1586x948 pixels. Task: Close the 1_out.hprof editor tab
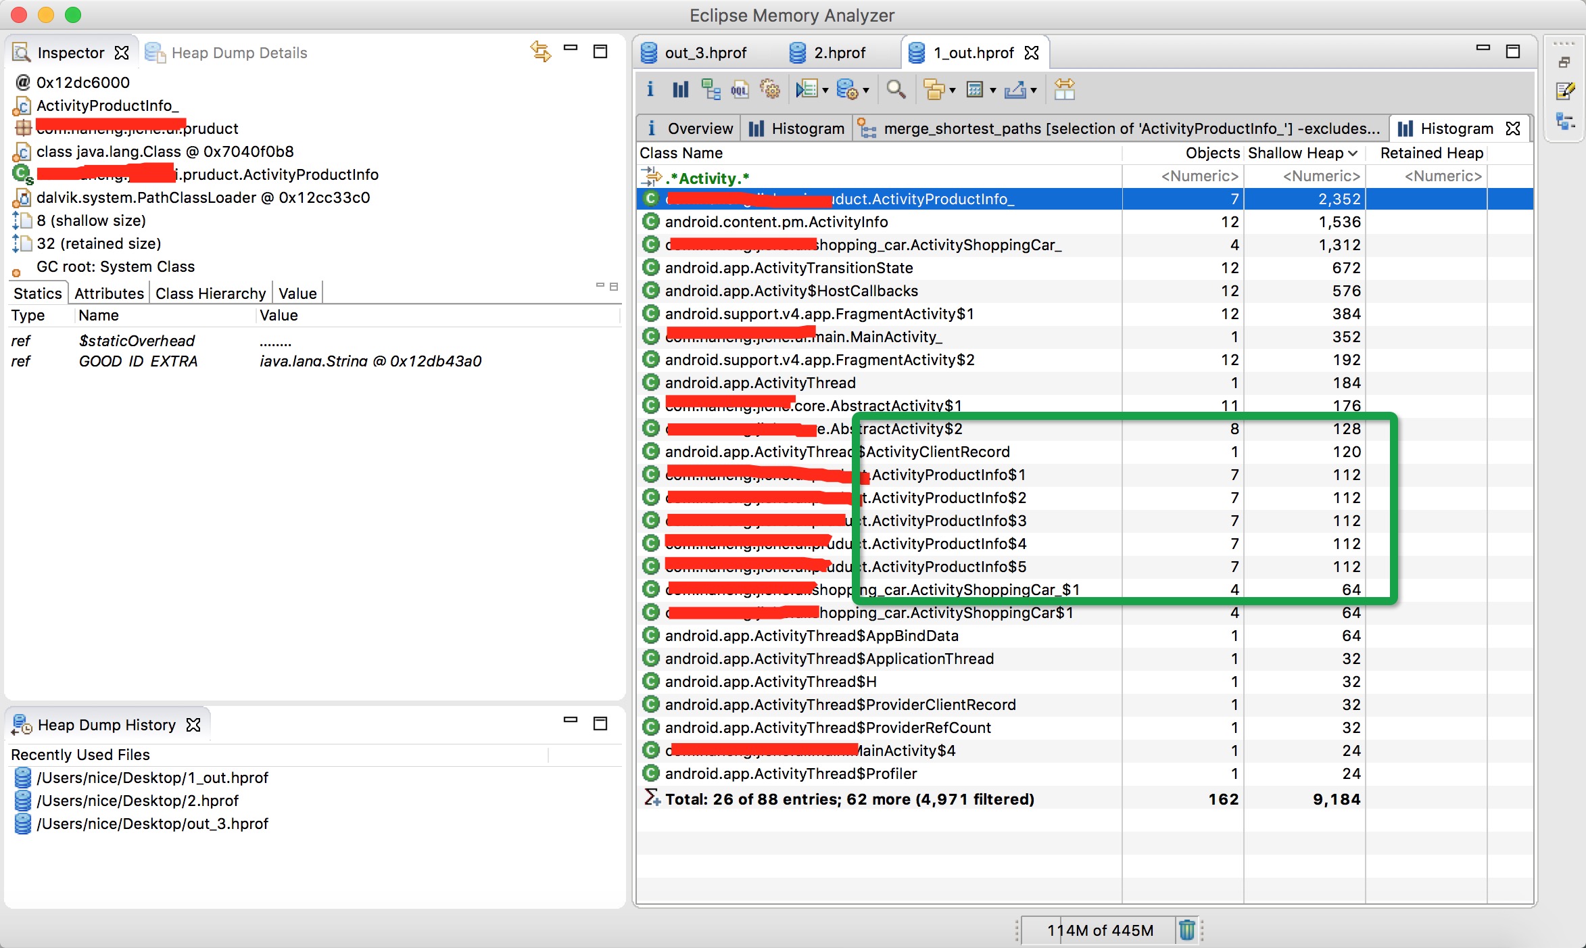pyautogui.click(x=1032, y=53)
